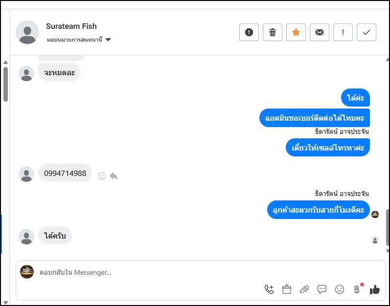Mark conversation unread with envelope icon

tap(320, 32)
